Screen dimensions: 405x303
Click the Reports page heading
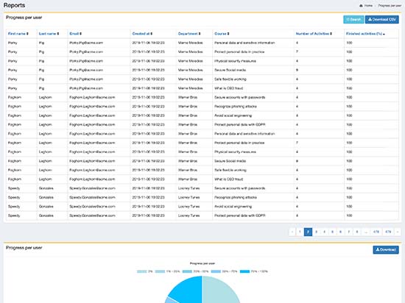pyautogui.click(x=14, y=5)
